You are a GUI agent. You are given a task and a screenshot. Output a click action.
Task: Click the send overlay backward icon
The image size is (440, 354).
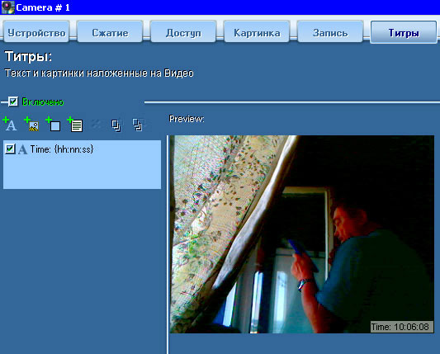point(138,125)
